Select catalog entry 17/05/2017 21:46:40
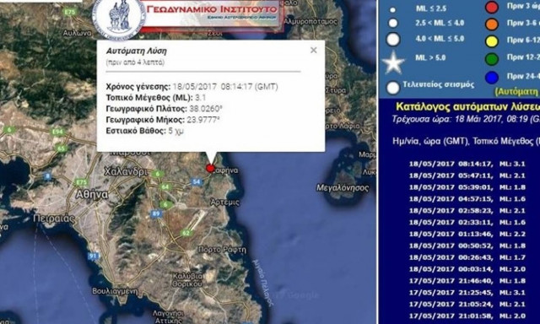The height and width of the screenshot is (324, 540). pos(467,281)
